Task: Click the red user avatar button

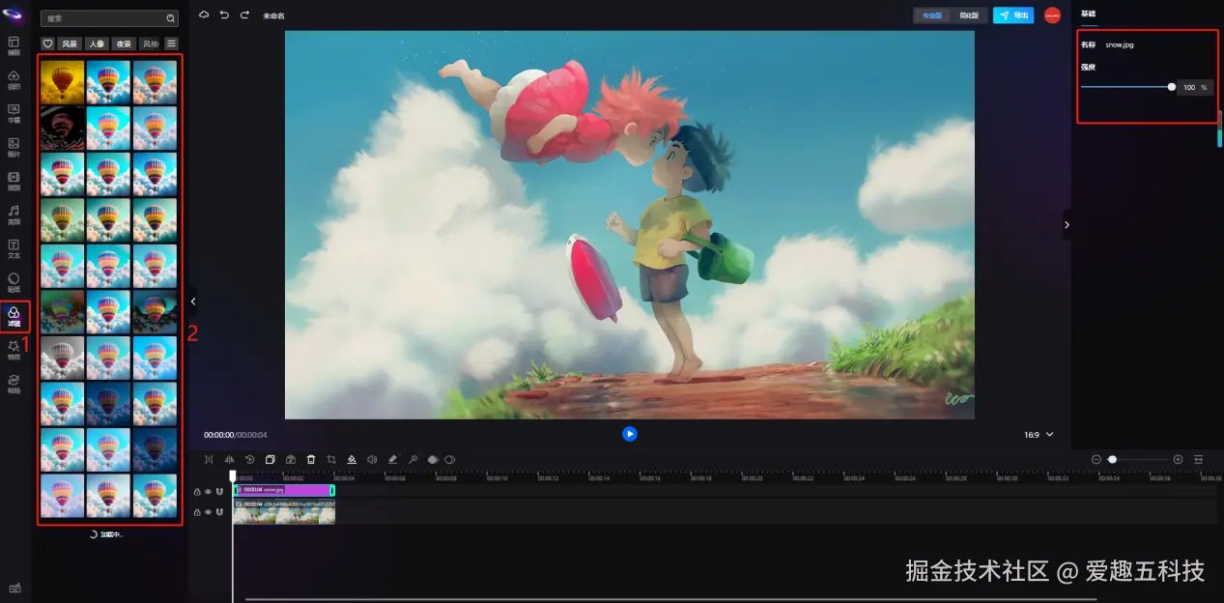Action: coord(1052,15)
